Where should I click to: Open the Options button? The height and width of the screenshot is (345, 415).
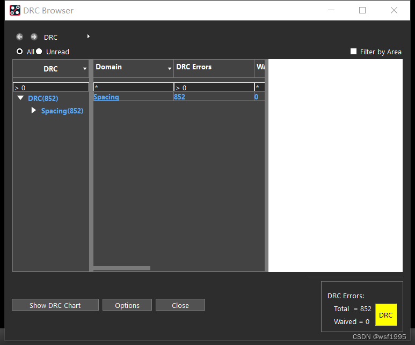coord(127,305)
